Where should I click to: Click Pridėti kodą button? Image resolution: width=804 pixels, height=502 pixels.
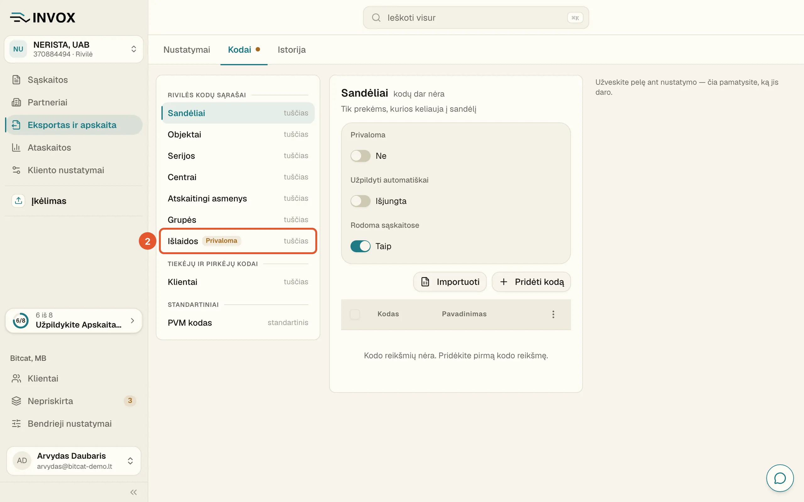tap(531, 282)
